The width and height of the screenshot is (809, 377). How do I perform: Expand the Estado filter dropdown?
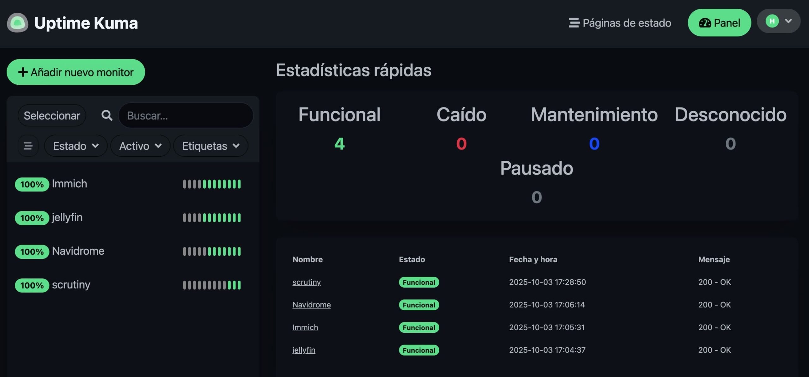click(76, 146)
